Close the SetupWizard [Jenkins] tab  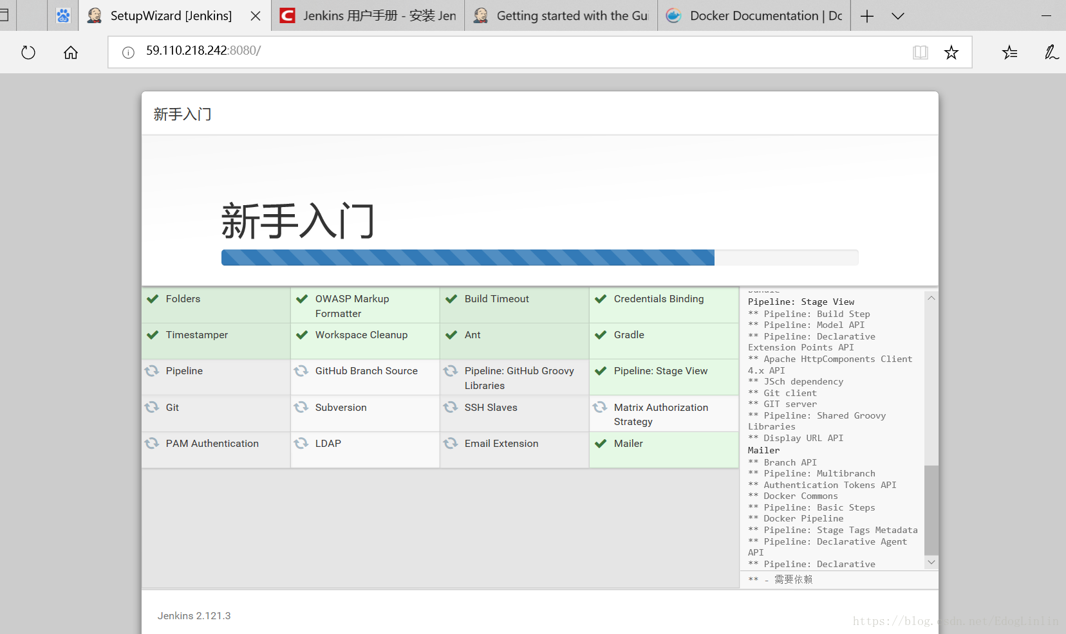(256, 16)
